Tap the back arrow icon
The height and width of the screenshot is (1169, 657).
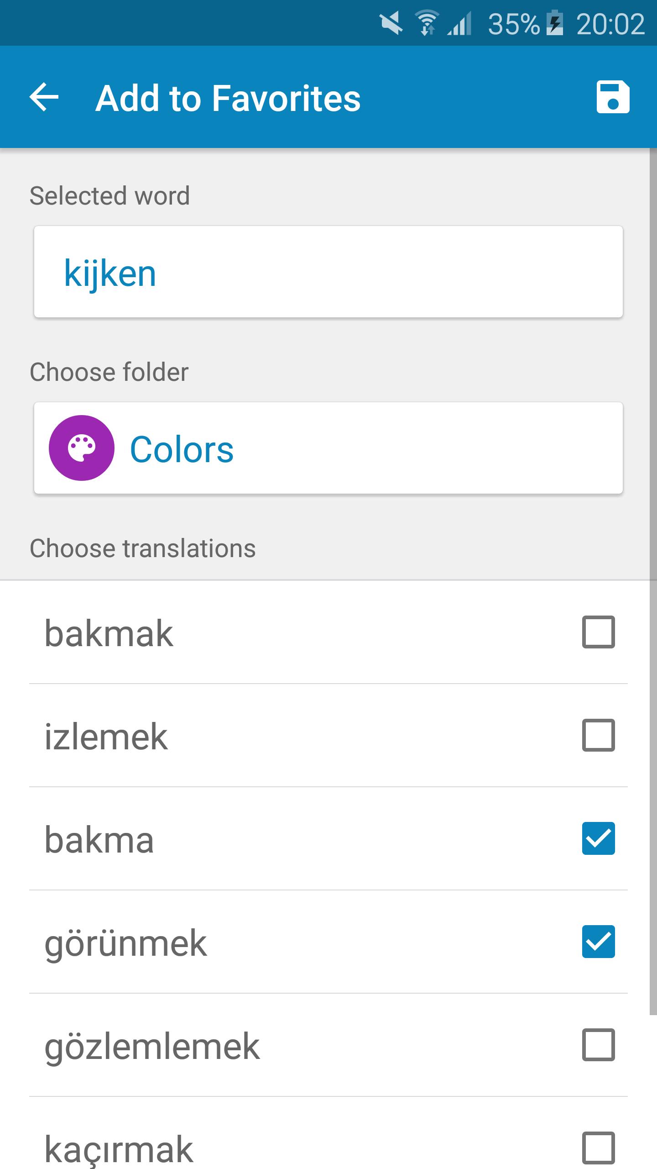44,97
